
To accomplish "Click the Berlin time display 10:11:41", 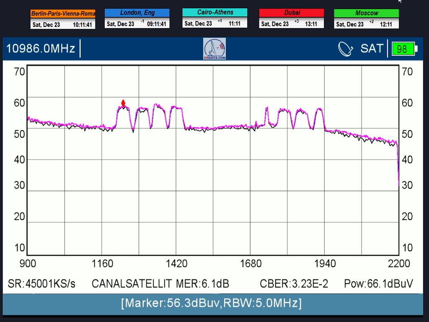I will (82, 25).
